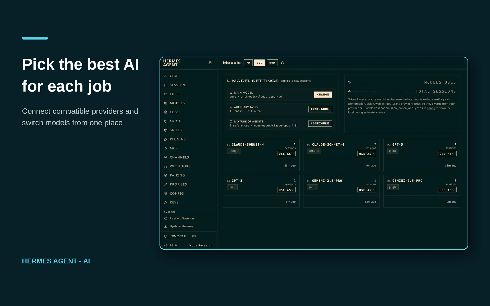Click the "v0.20.0" version text
Image resolution: width=490 pixels, height=306 pixels.
[170, 246]
